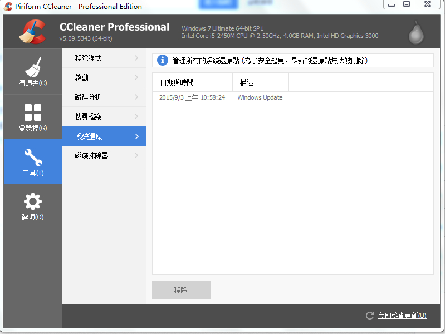This screenshot has height=334, width=445.
Task: Minimize the CCleaner window
Action: [392, 4]
